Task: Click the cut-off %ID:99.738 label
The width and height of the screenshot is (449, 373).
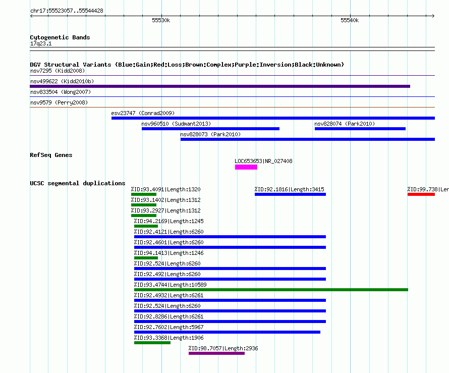Action: tap(428, 189)
